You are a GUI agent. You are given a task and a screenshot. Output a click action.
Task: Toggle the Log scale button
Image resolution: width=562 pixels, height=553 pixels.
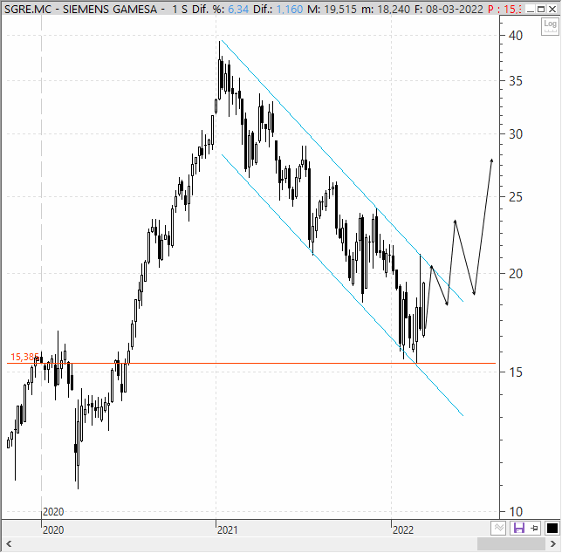550,26
